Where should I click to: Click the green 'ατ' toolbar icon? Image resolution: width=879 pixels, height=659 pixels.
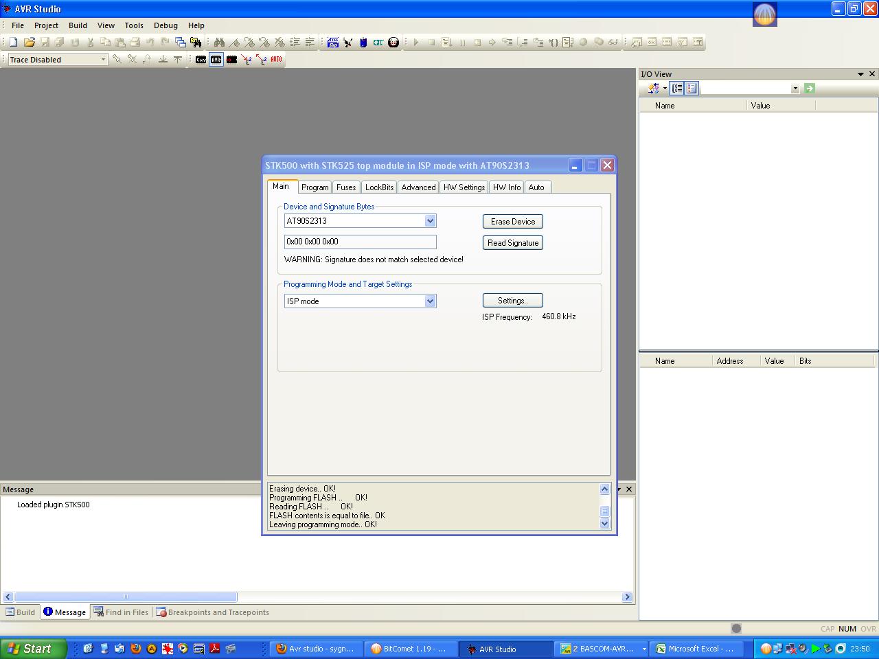tap(378, 42)
